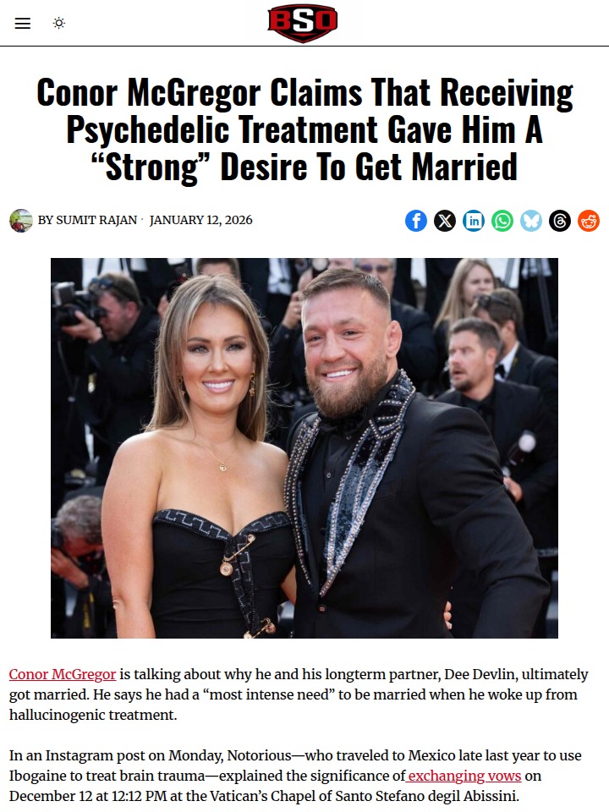Click the Instagram post paragraph
This screenshot has width=609, height=812.
coord(295,776)
